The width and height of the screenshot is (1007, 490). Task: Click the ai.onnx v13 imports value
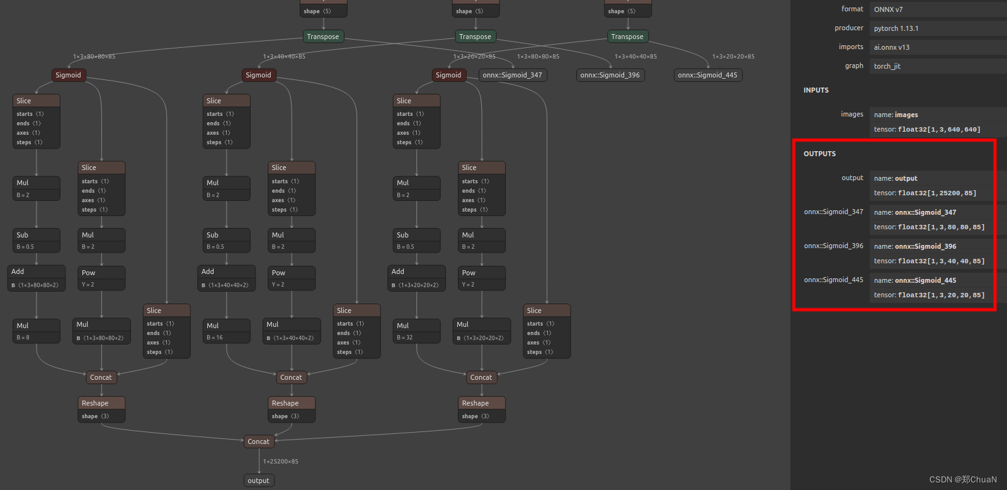pyautogui.click(x=937, y=47)
